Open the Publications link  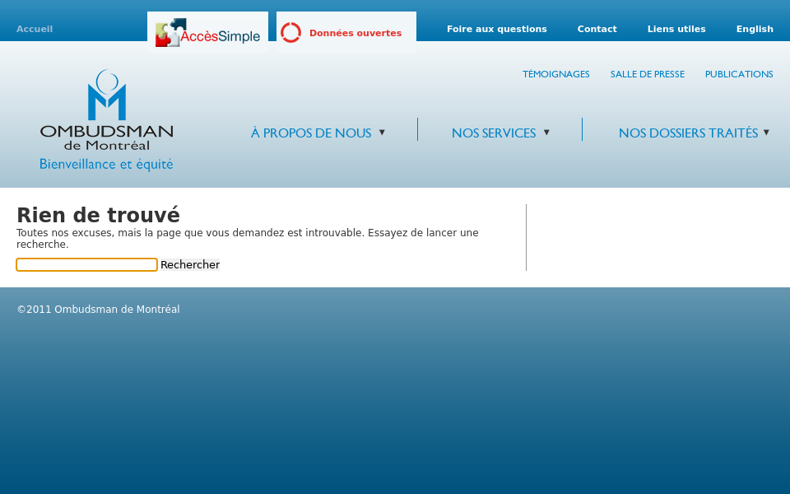click(x=739, y=74)
